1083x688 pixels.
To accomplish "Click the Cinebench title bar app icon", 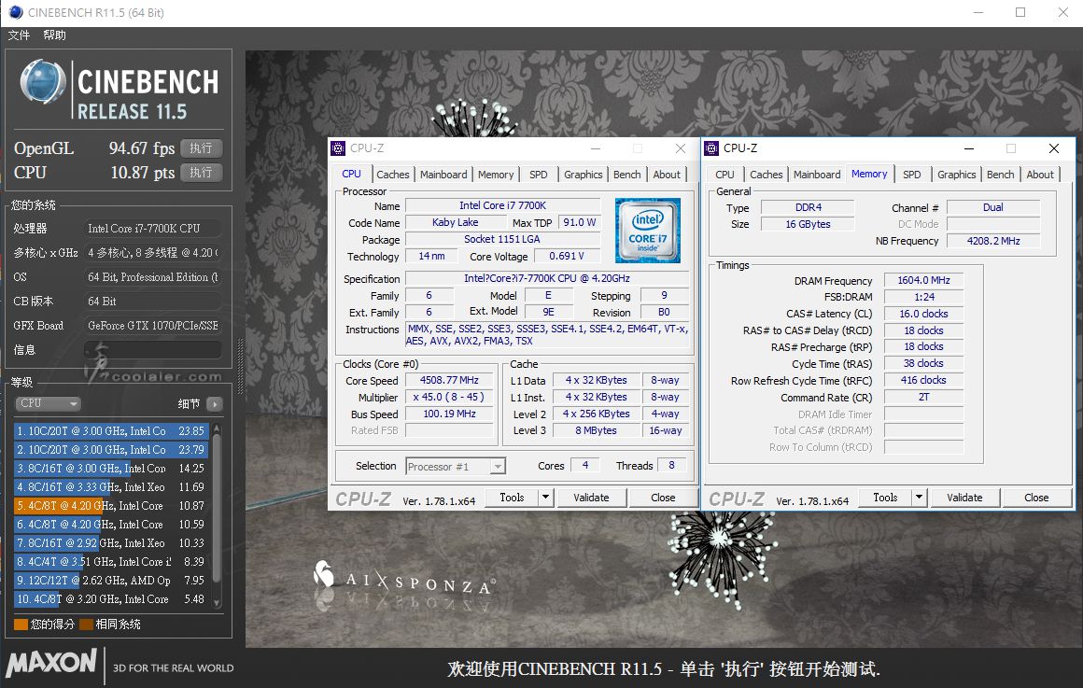I will pos(15,12).
